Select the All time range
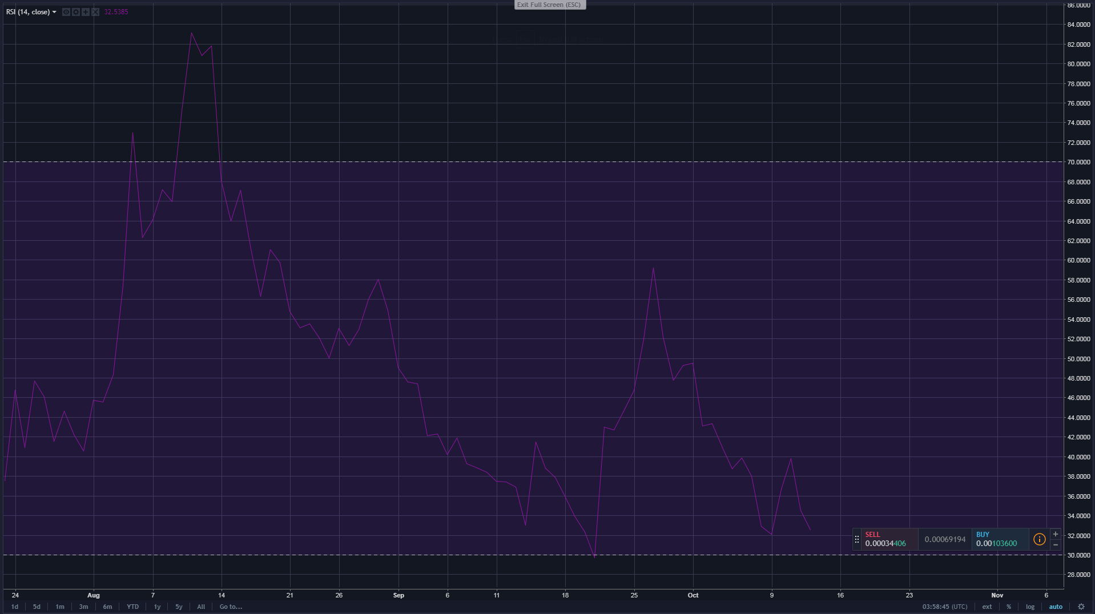1095x614 pixels. point(201,607)
